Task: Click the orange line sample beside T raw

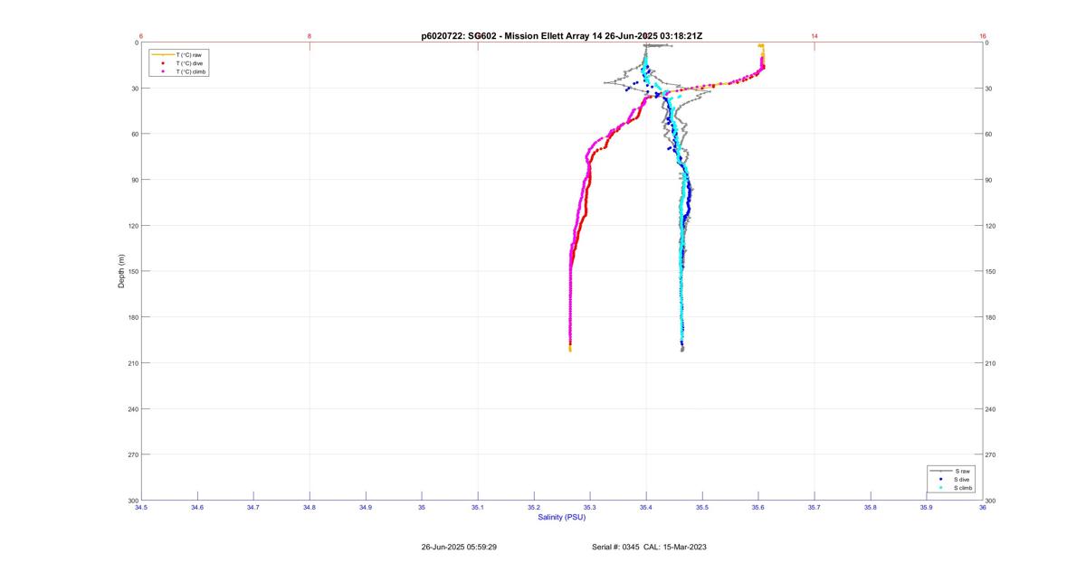Action: click(x=162, y=55)
